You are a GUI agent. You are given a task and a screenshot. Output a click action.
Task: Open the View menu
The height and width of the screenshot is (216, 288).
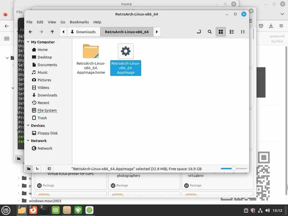click(52, 22)
